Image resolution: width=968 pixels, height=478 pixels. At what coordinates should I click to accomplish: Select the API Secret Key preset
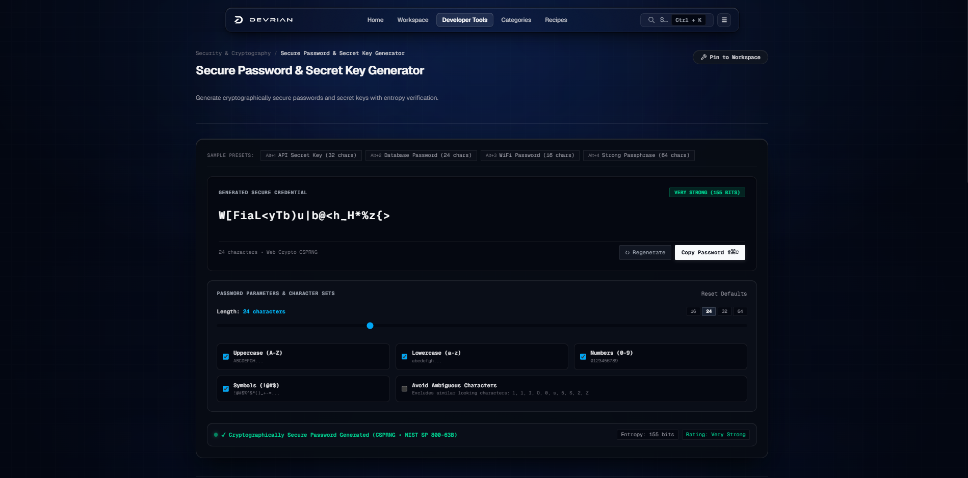click(311, 155)
